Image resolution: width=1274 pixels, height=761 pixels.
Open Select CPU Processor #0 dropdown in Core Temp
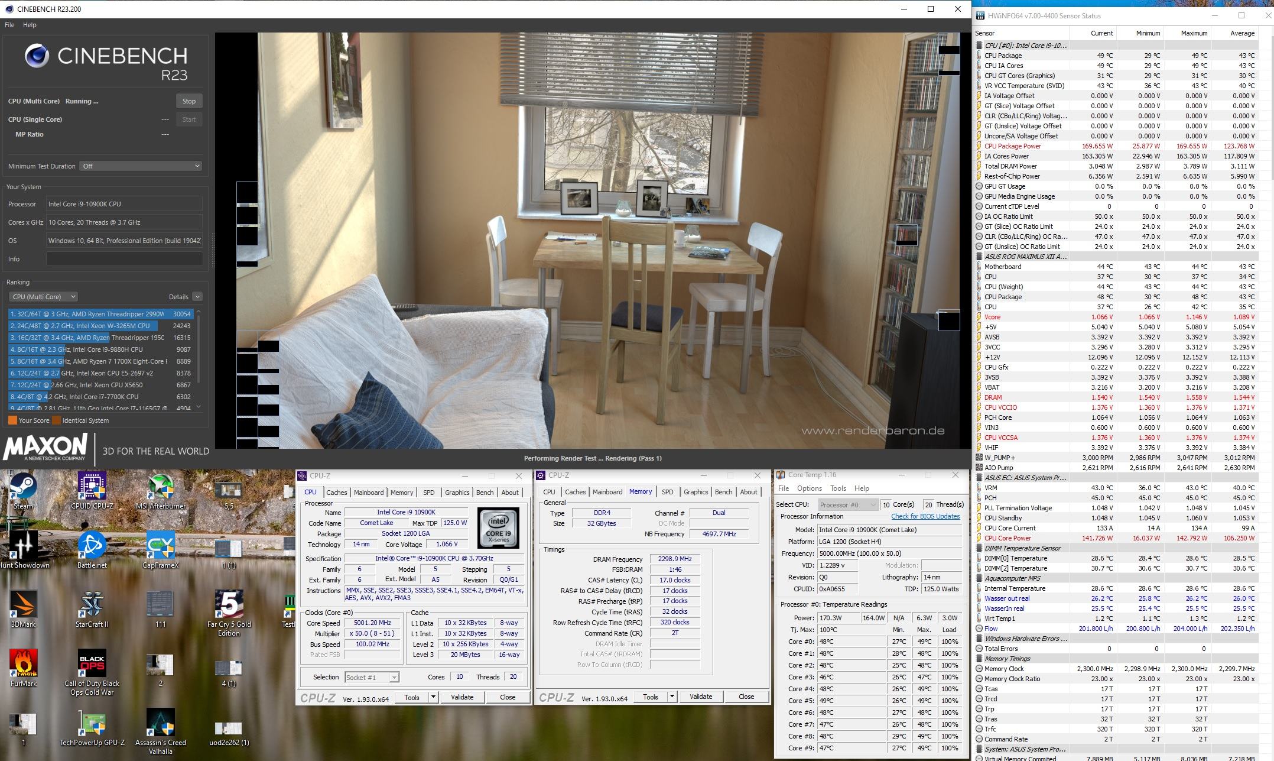(x=848, y=504)
